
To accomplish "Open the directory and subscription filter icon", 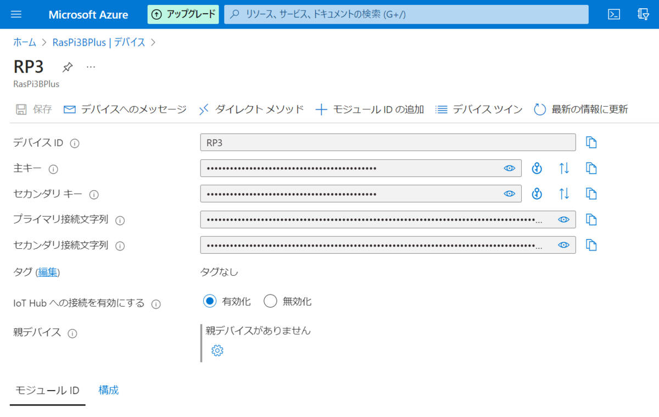I will [x=644, y=14].
